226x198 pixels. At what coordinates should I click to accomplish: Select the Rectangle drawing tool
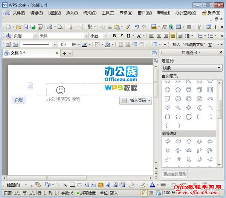tap(72, 185)
